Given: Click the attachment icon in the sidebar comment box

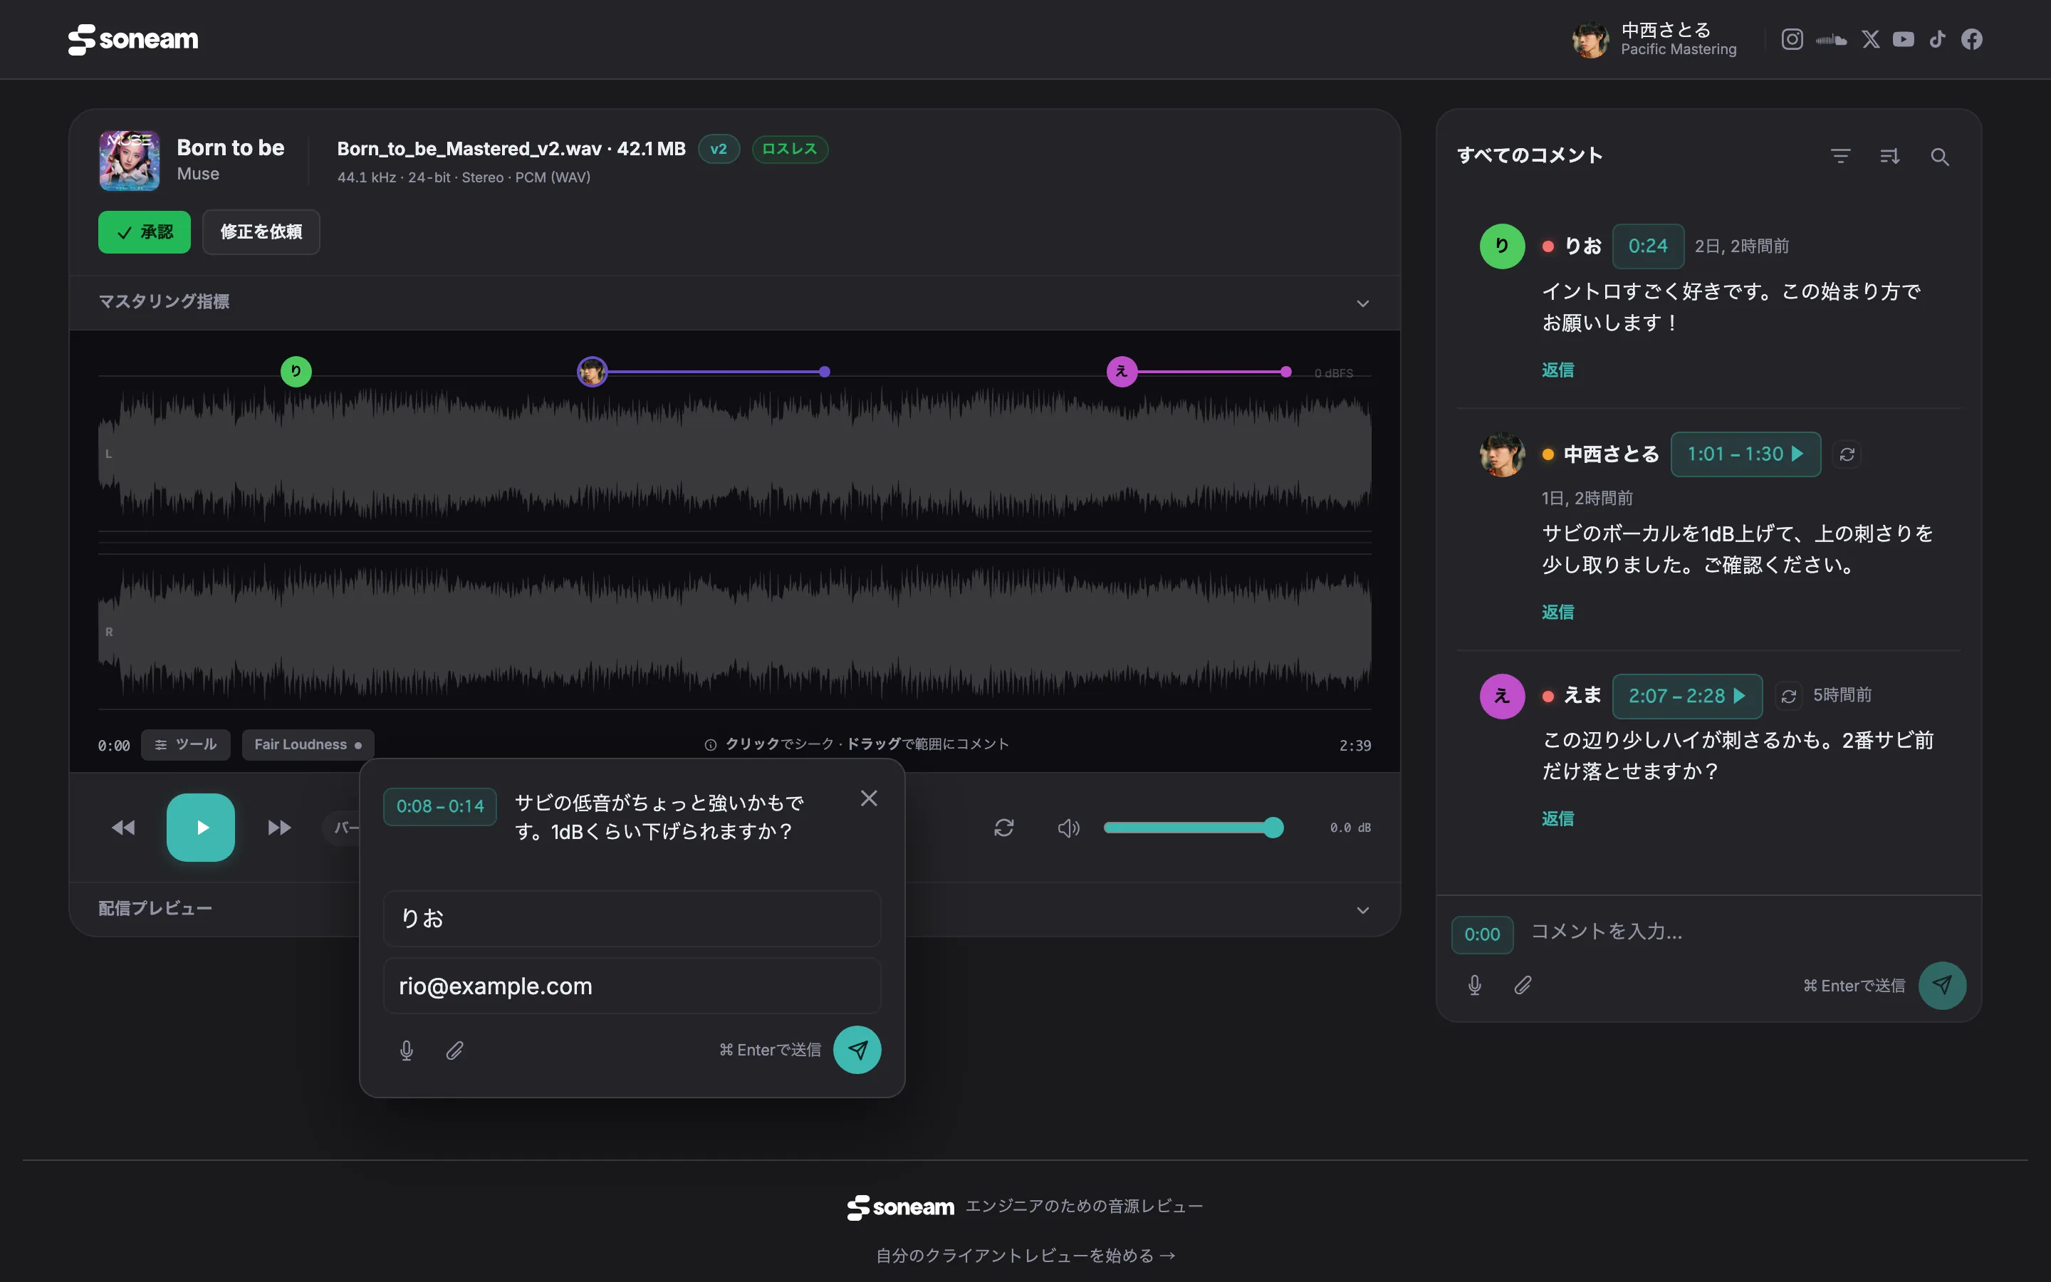Looking at the screenshot, I should [x=1523, y=985].
